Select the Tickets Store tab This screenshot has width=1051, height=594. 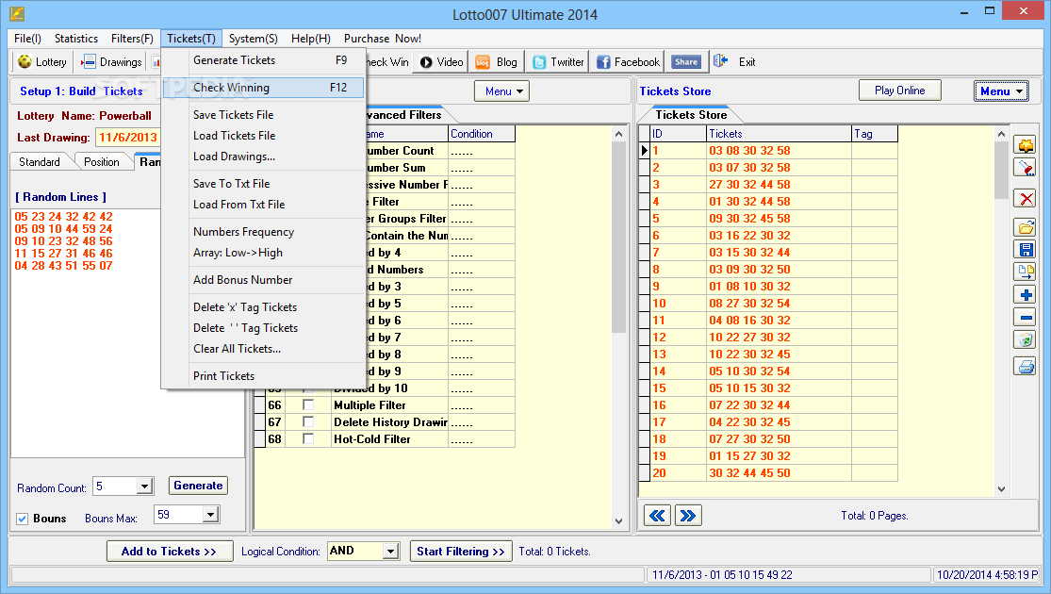(691, 115)
